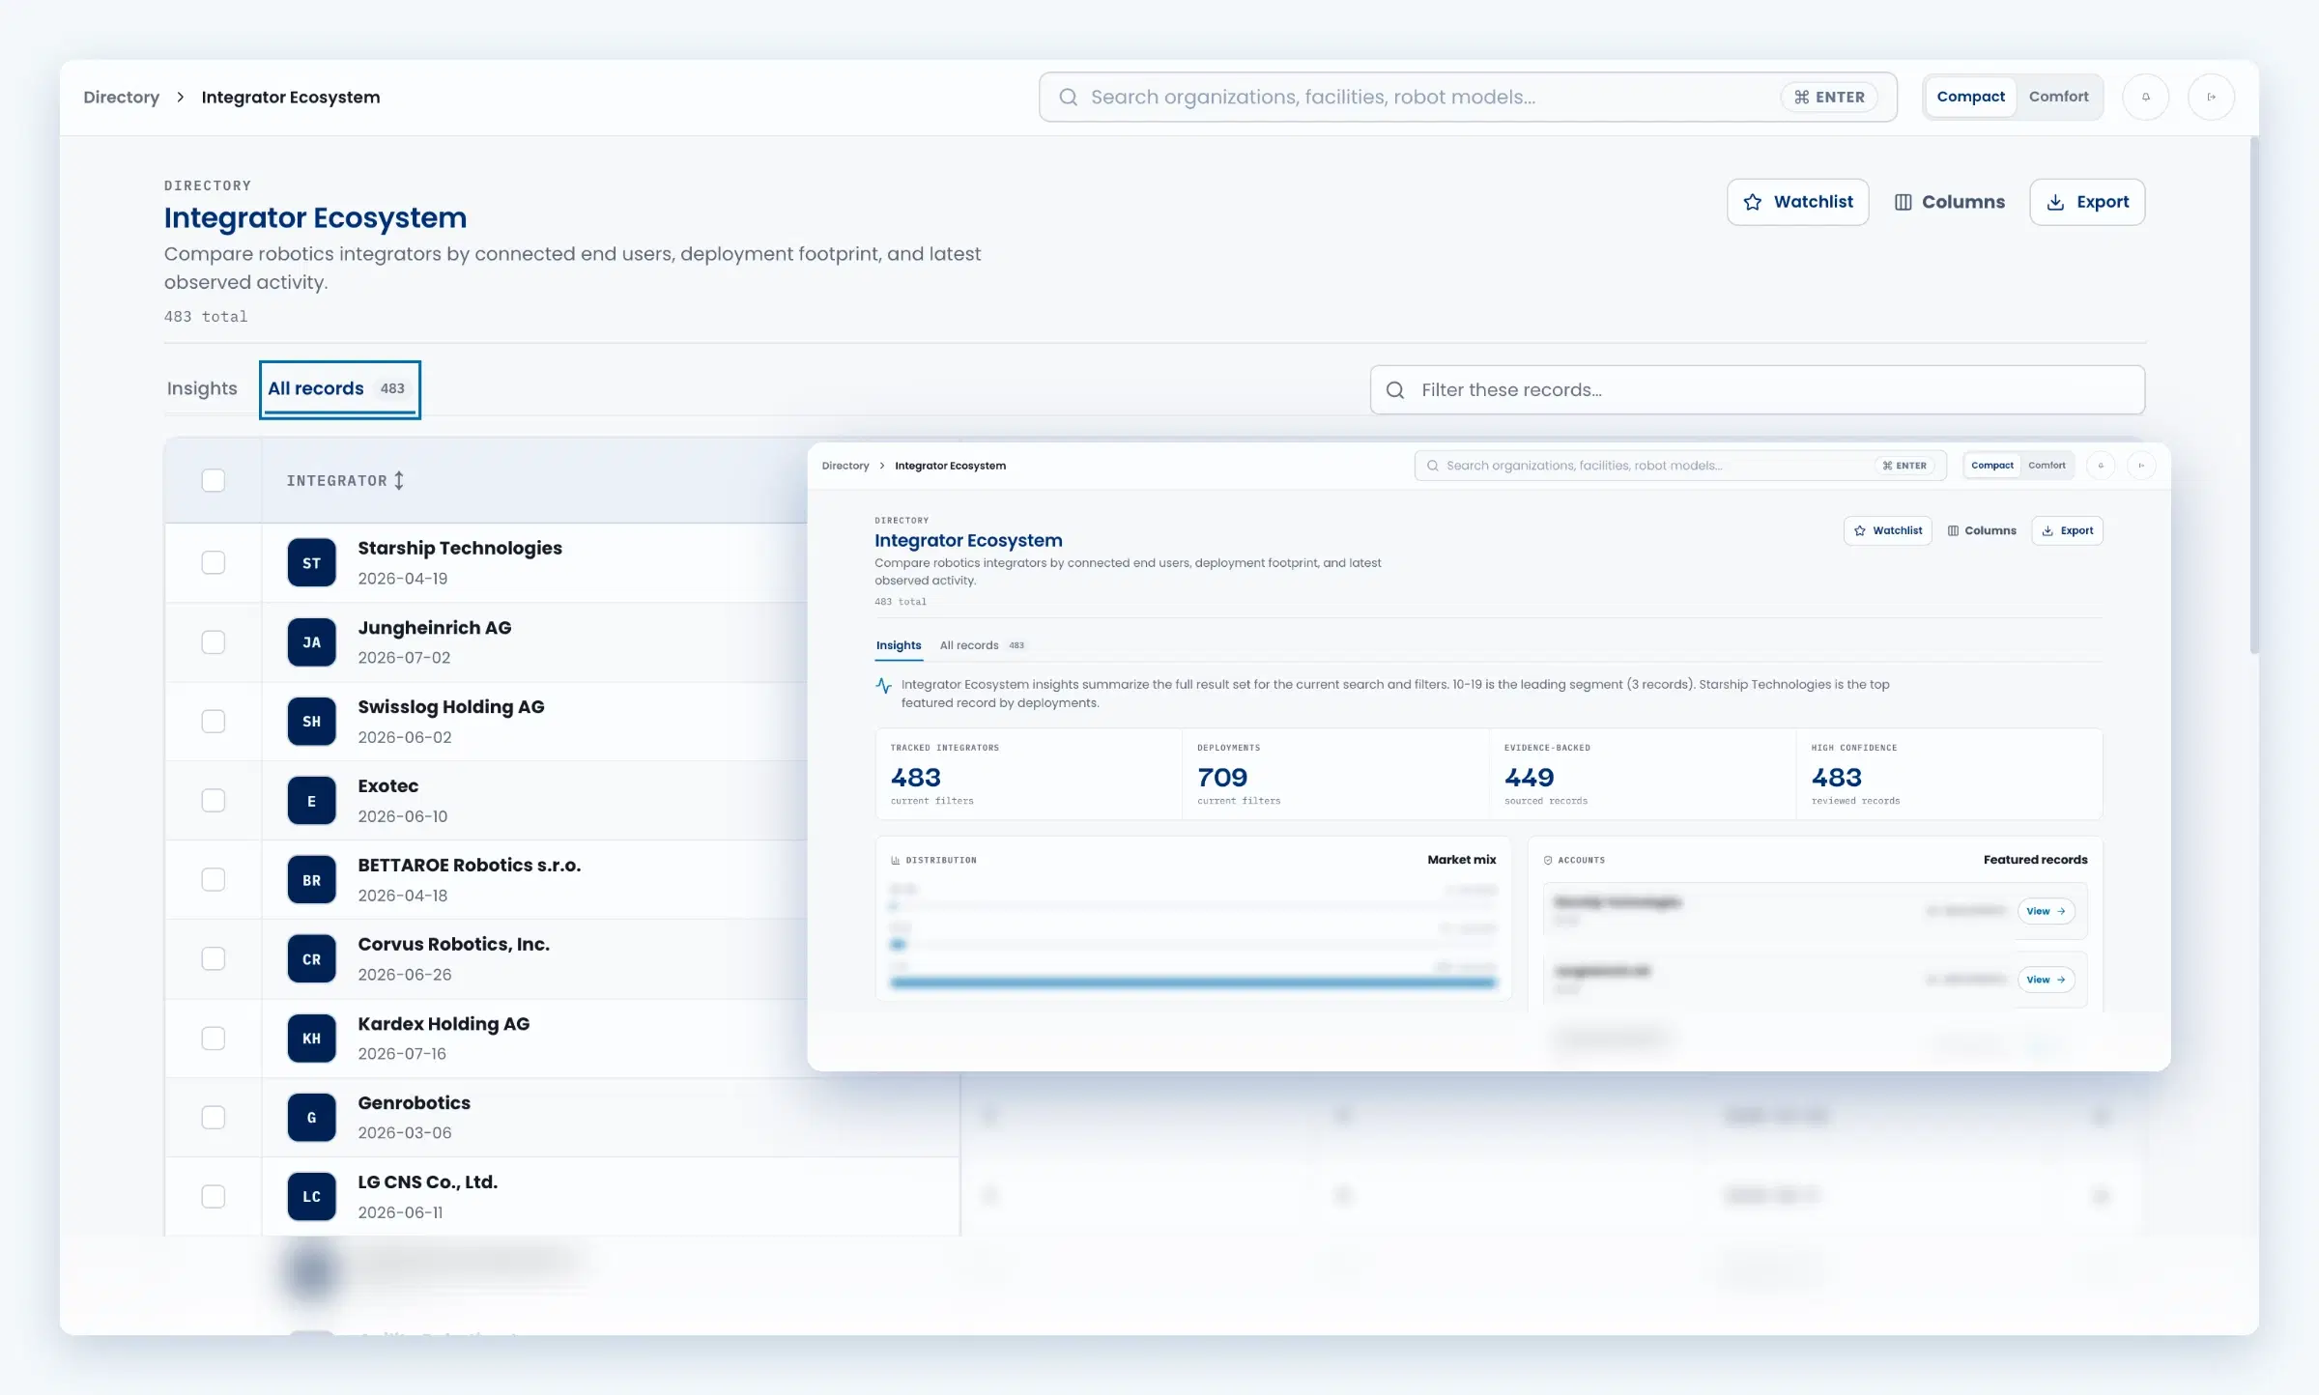Sort by the INTEGRATOR column arrow
This screenshot has height=1395, width=2319.
(399, 480)
